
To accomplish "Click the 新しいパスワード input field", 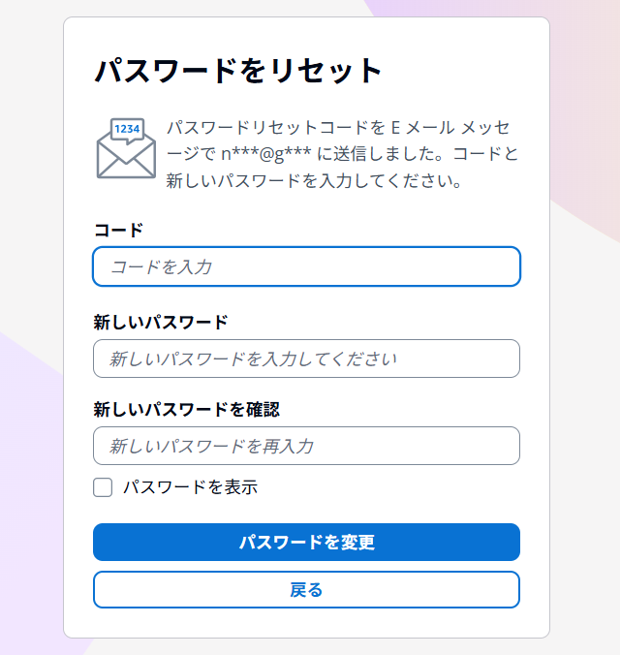I will click(x=306, y=359).
